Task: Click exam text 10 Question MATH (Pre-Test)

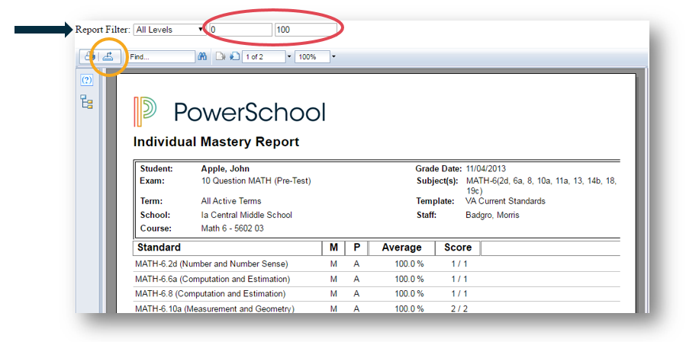Action: 256,181
